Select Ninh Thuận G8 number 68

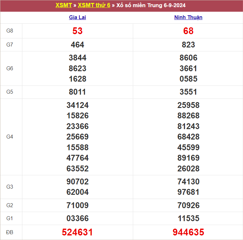(x=188, y=31)
